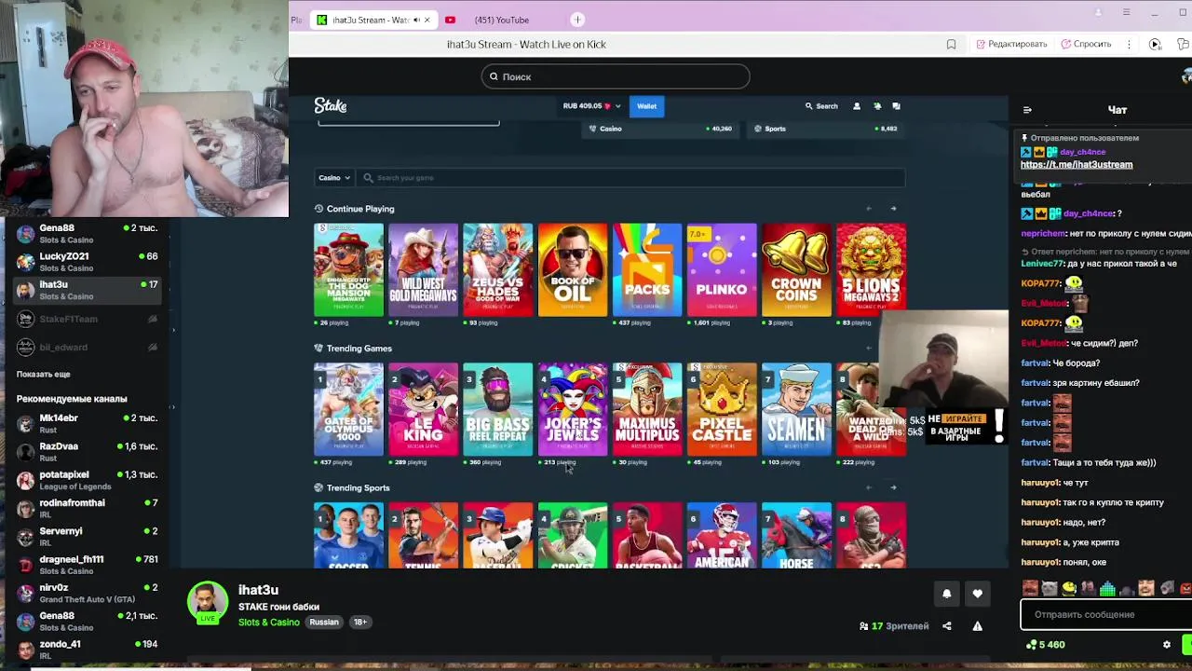Open new browser tab
Image resolution: width=1192 pixels, height=671 pixels.
(577, 20)
